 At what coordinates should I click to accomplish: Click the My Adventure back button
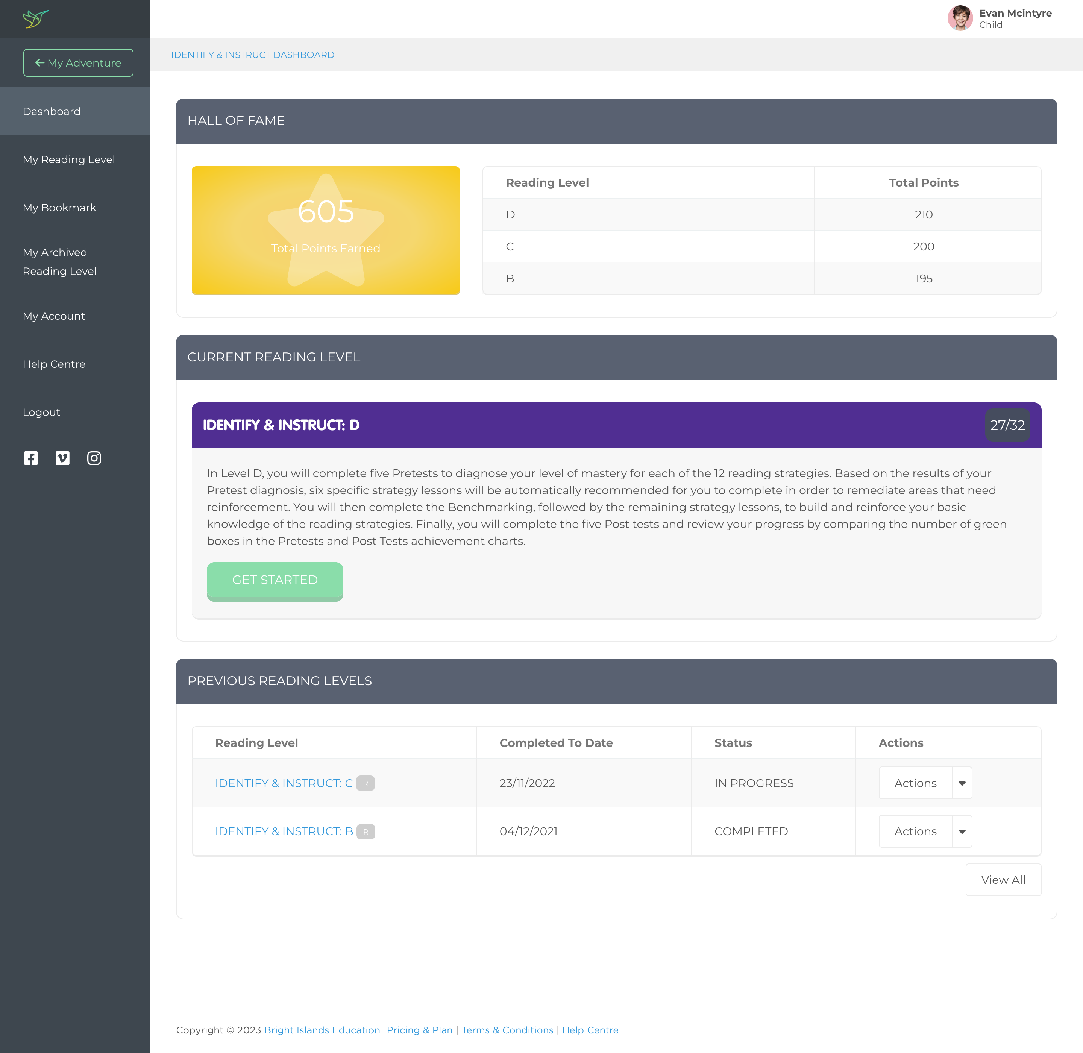(x=78, y=62)
